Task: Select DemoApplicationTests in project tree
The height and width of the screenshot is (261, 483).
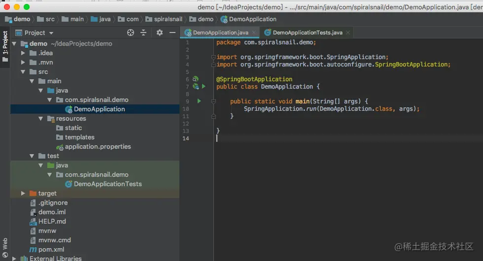Action: point(107,184)
